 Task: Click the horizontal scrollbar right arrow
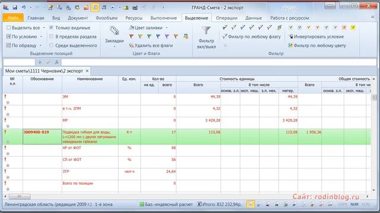pyautogui.click(x=368, y=196)
